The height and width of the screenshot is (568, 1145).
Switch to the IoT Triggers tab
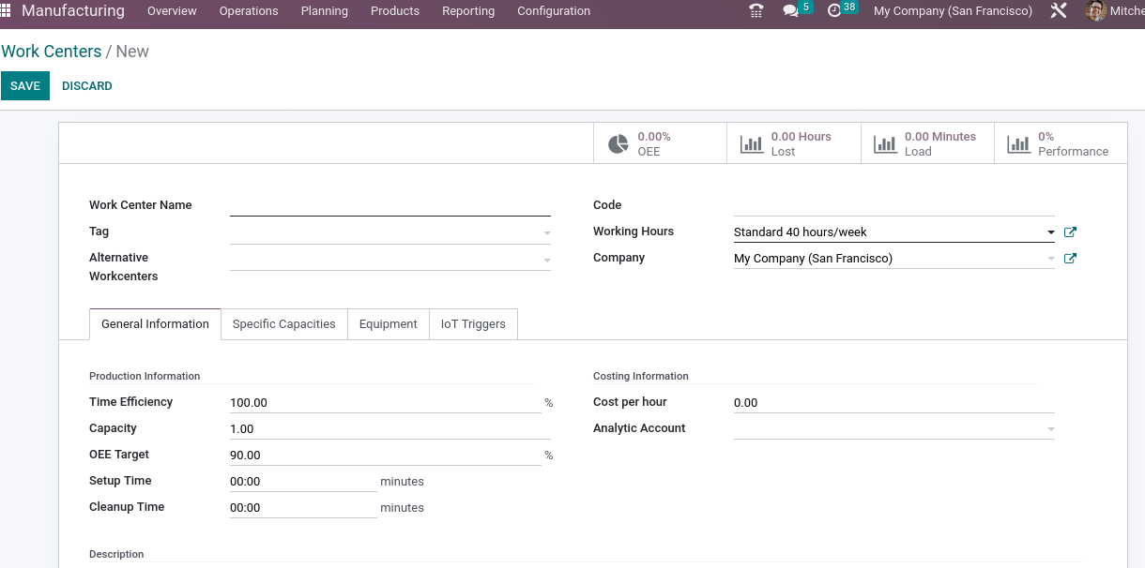[x=473, y=324]
